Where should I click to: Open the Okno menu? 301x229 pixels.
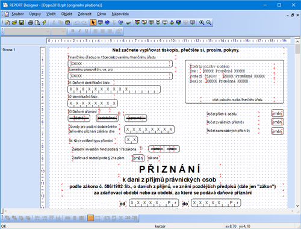101,14
